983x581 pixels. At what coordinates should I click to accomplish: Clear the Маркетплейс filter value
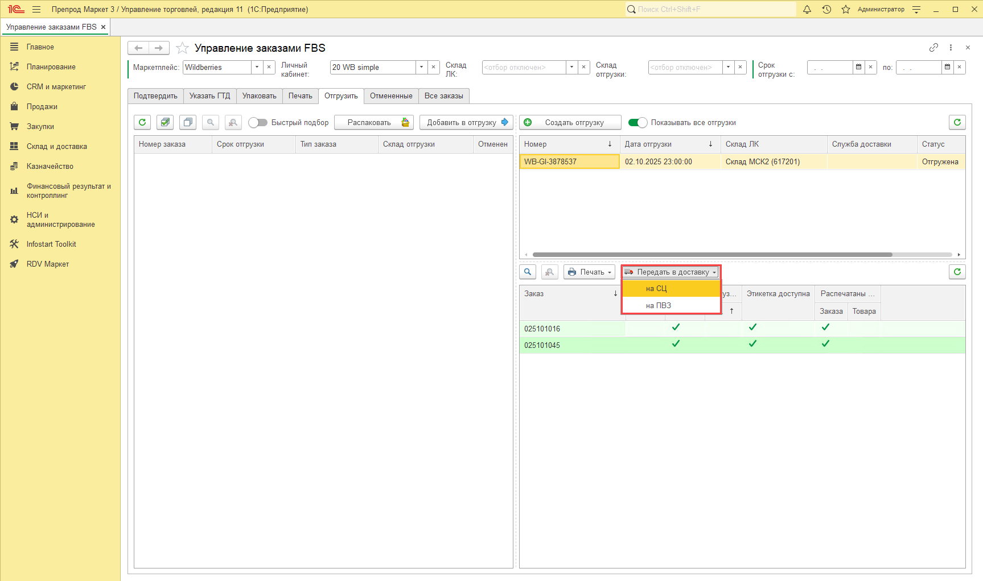269,67
